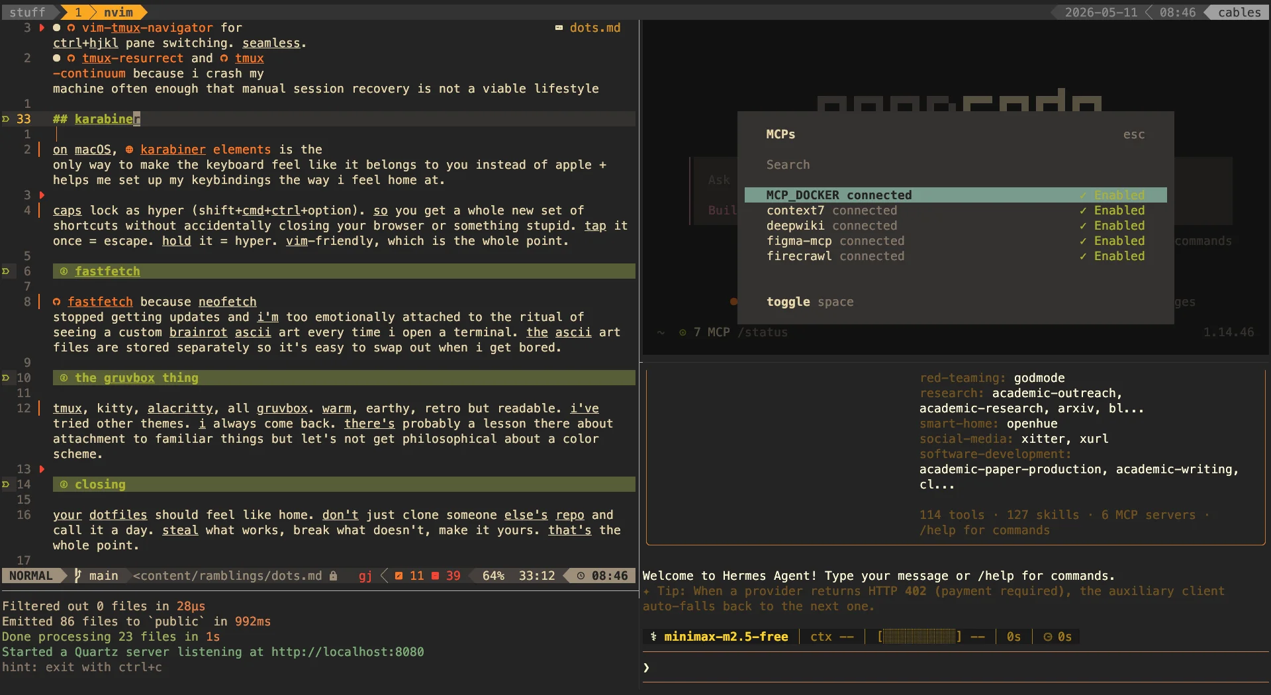The width and height of the screenshot is (1271, 695).
Task: Click the warning diagnostics icon beside 11
Action: (399, 576)
